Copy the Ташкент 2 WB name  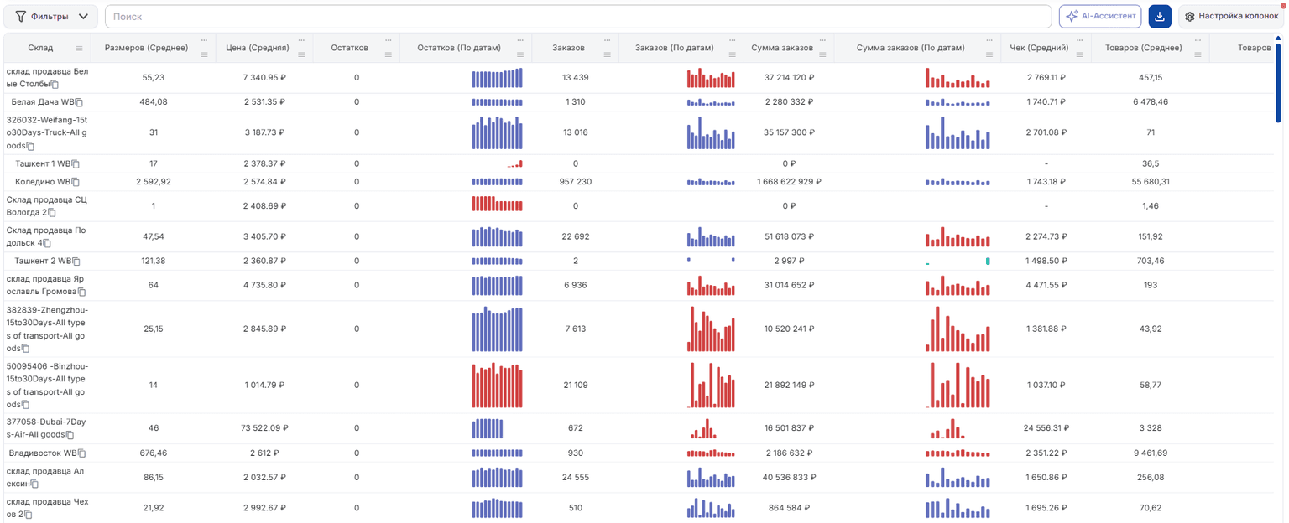pyautogui.click(x=76, y=261)
